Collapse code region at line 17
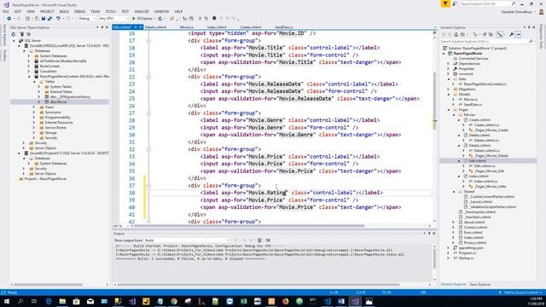Viewport: 546px width, 307px height. coord(148,41)
